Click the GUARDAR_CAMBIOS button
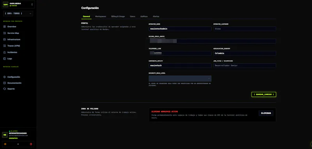 pyautogui.click(x=264, y=95)
